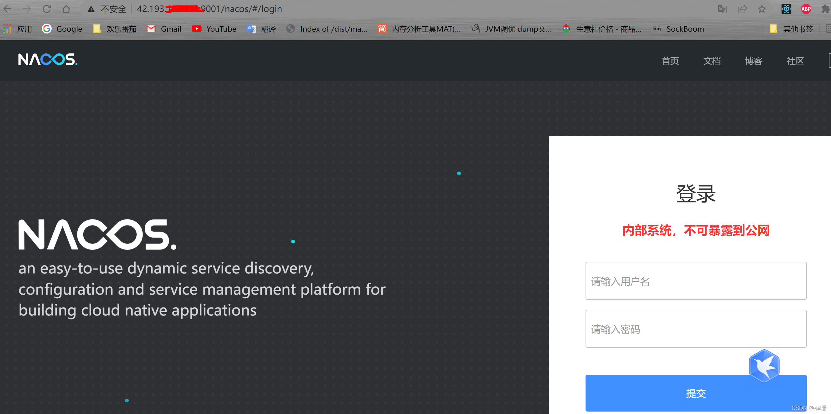The width and height of the screenshot is (831, 414).
Task: Bookmark this page with the star icon
Action: [762, 9]
